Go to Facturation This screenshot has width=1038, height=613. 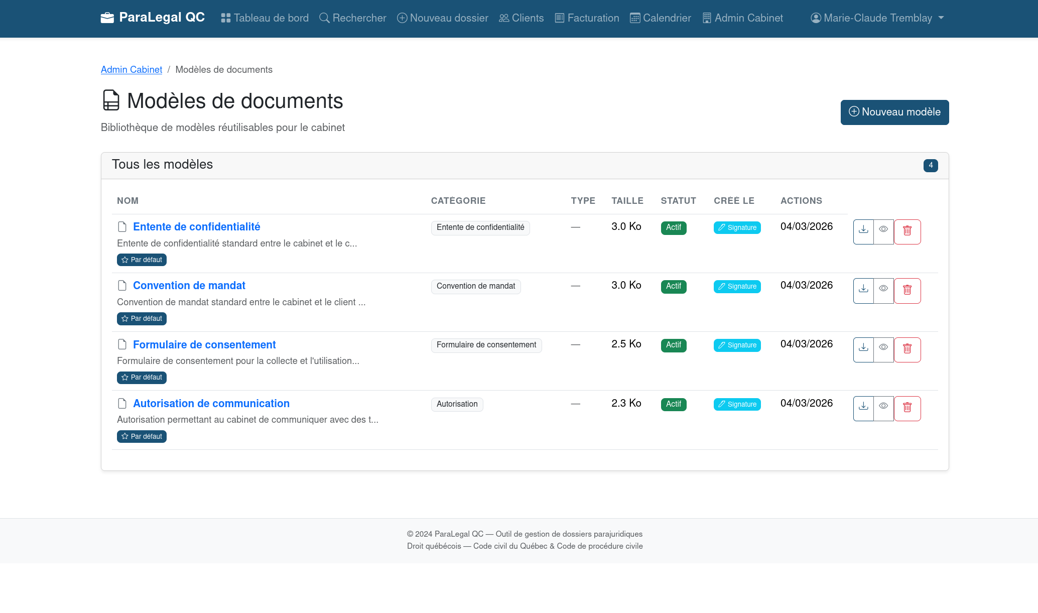pos(587,18)
